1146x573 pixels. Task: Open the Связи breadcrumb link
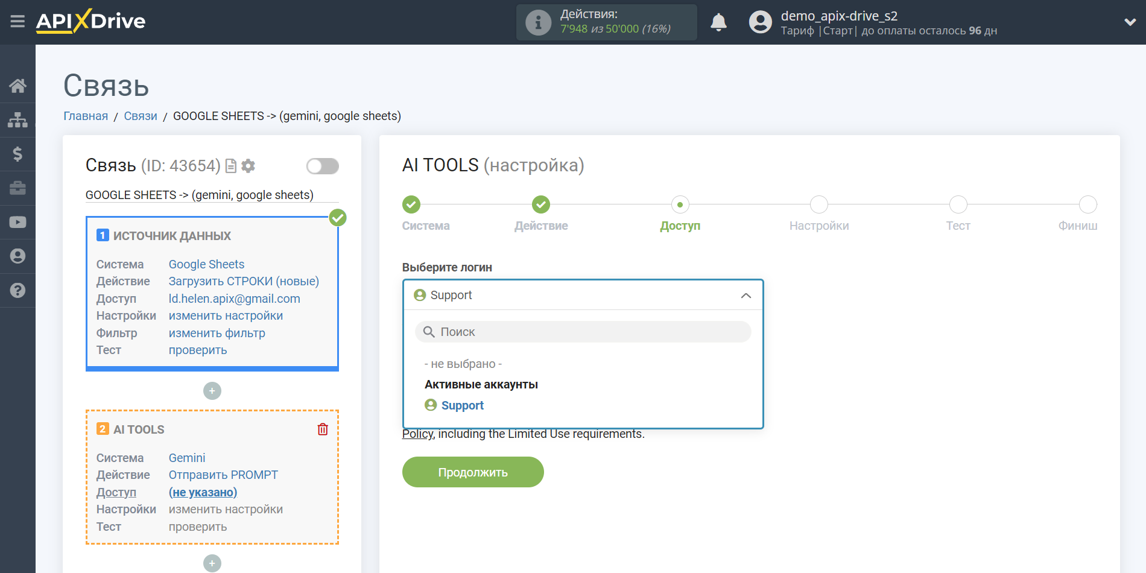click(141, 116)
